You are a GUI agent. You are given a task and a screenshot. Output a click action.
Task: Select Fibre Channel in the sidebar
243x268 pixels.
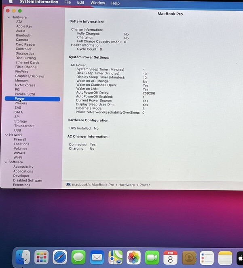click(x=26, y=67)
